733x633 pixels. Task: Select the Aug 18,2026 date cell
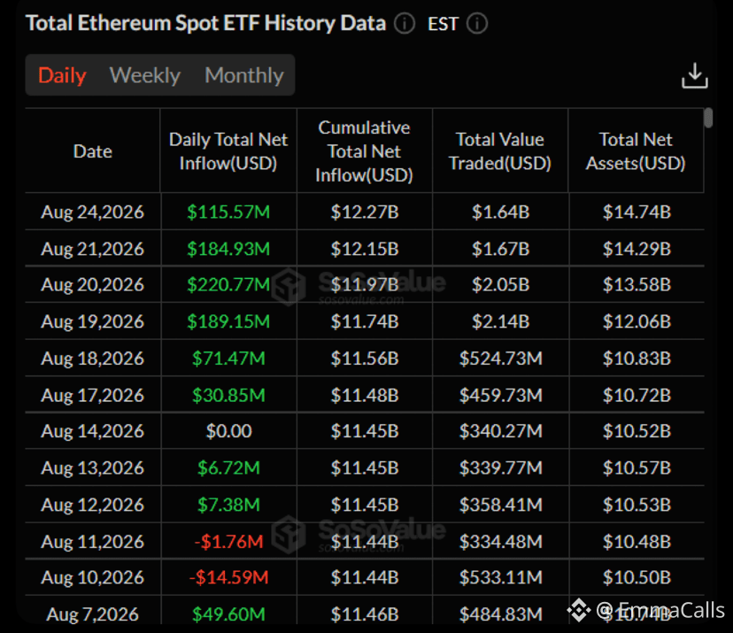[93, 358]
